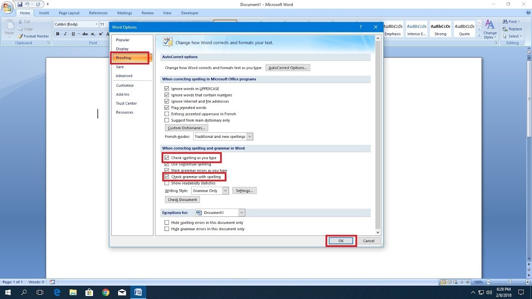
Task: Open the Exceptions for document dropdown
Action: 241,213
